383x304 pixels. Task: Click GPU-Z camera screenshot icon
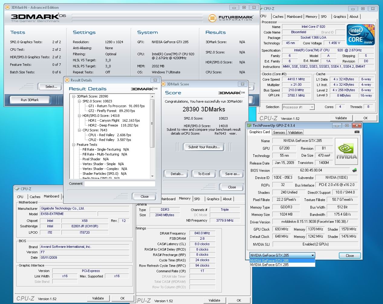click(x=357, y=132)
